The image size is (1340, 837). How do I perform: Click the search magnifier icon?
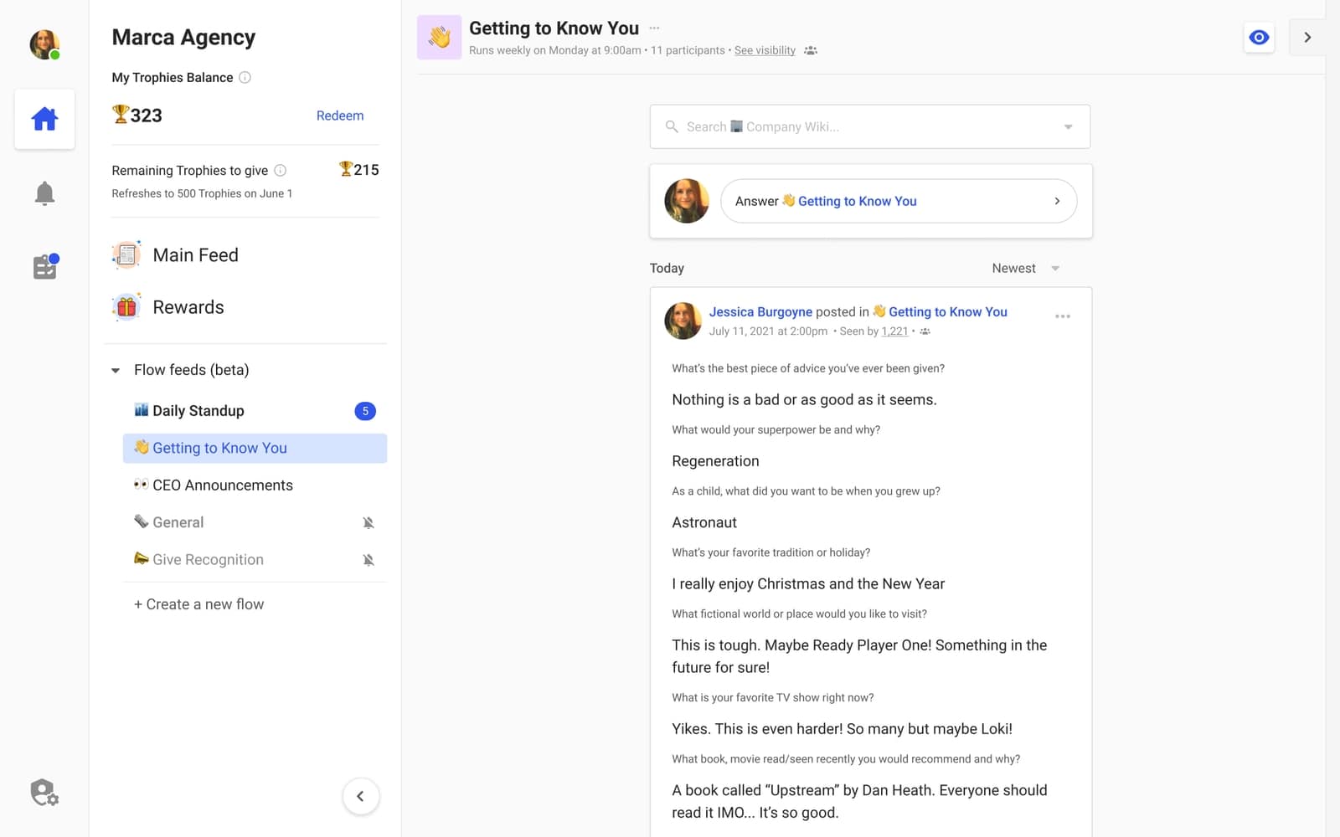click(x=672, y=126)
